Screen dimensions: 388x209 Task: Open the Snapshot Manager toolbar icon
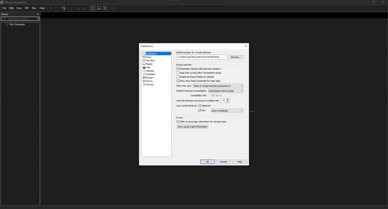[x=84, y=8]
